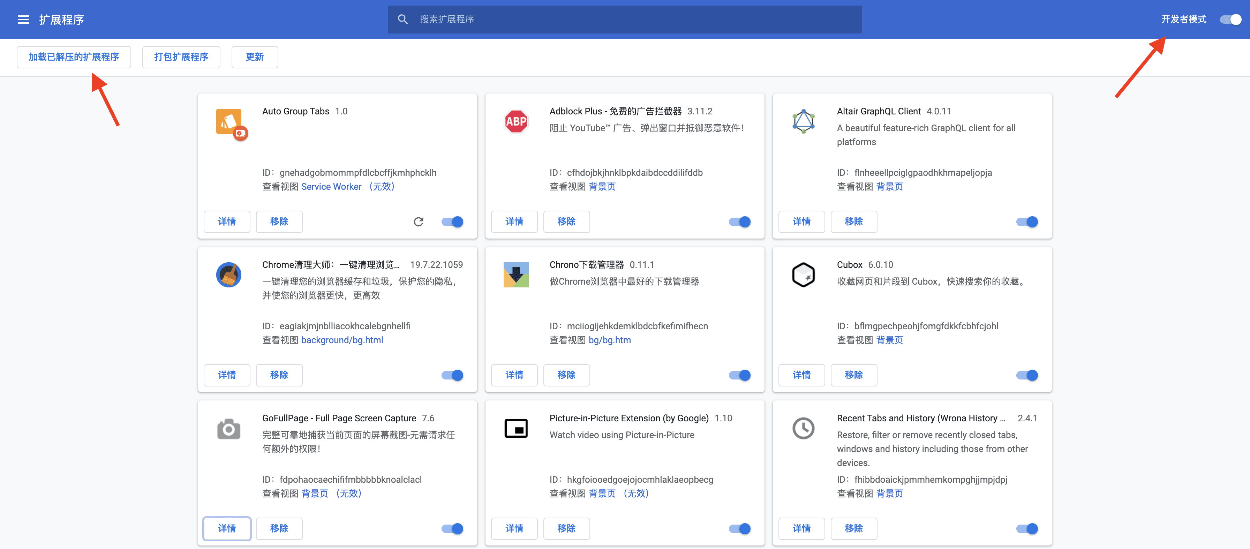1250x549 pixels.
Task: Open bg/bg.htm view link
Action: [609, 340]
